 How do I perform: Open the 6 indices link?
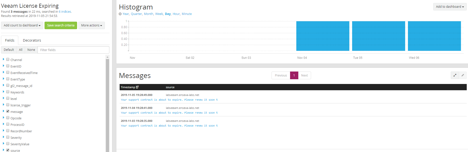65,12
